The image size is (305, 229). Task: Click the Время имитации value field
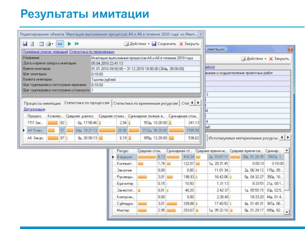tap(146, 69)
